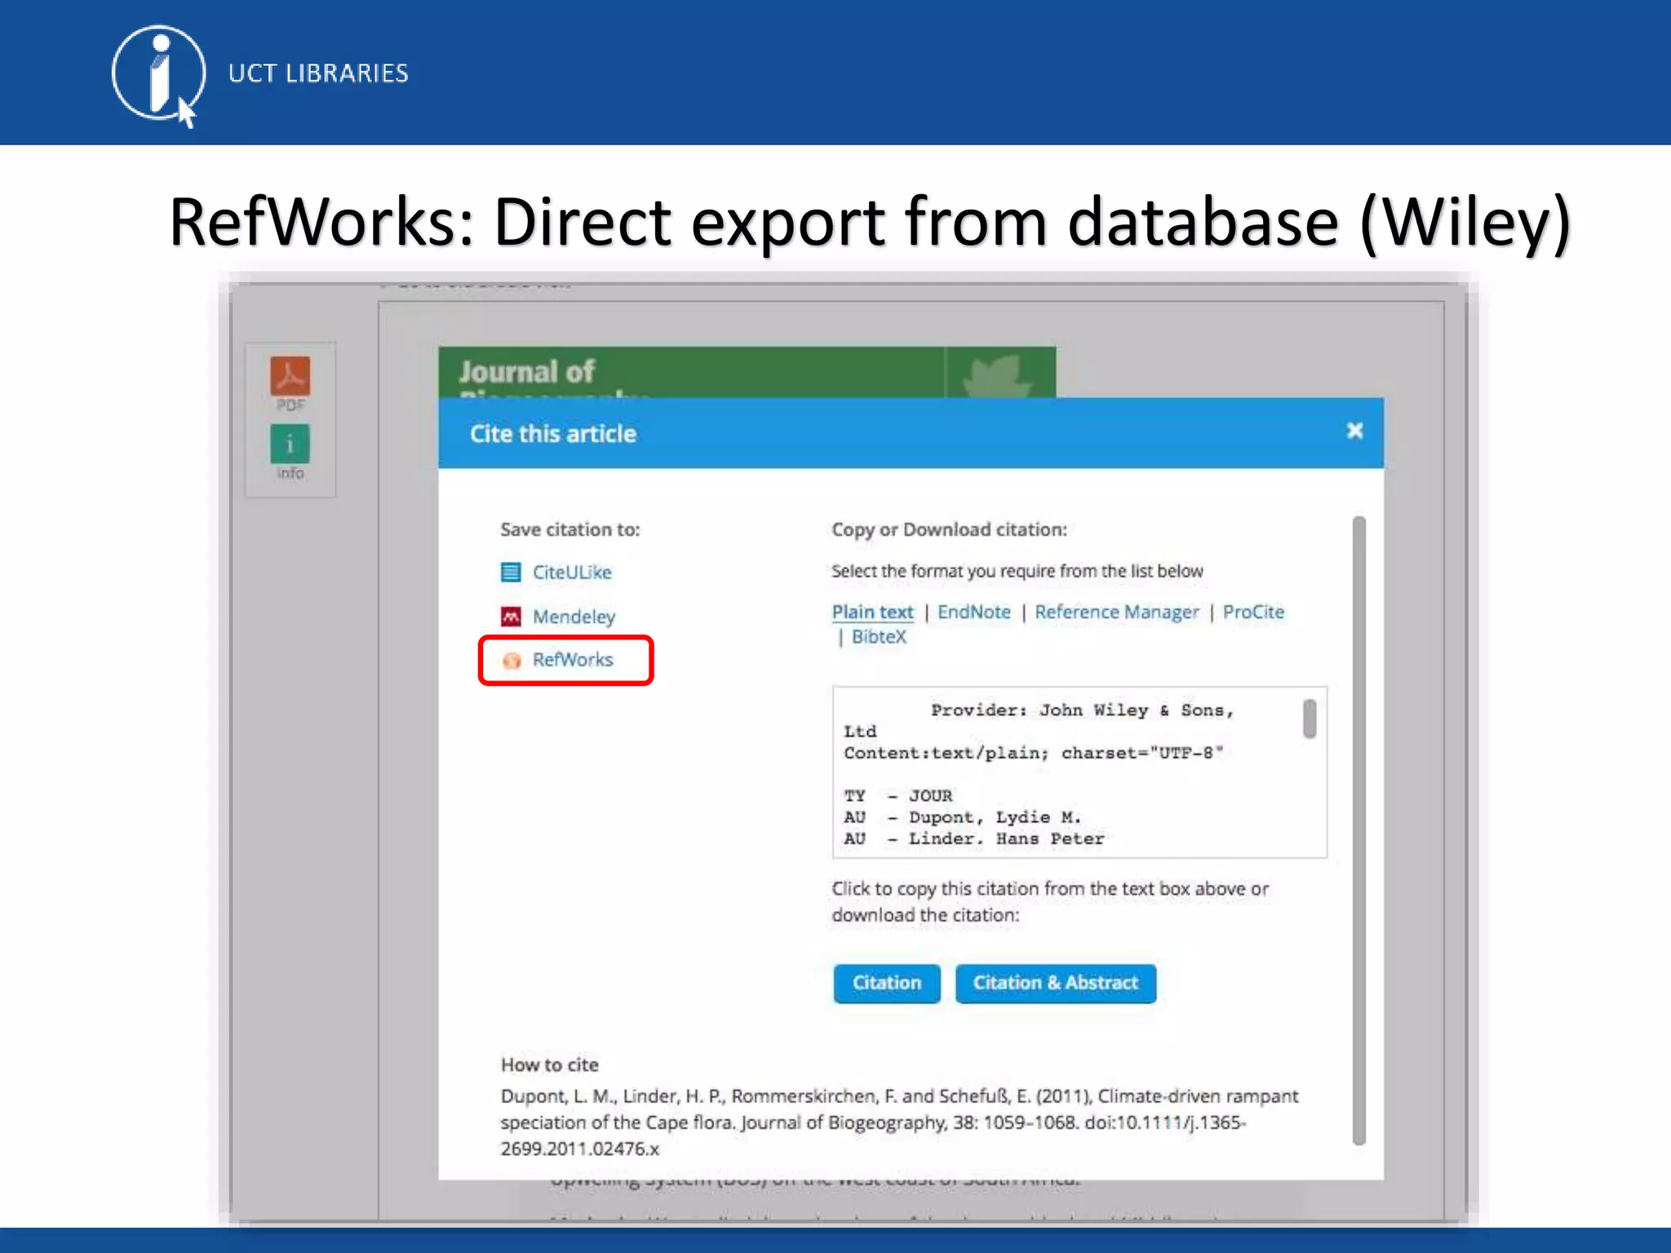The height and width of the screenshot is (1253, 1671).
Task: Save citation to Mendeley link
Action: pos(574,617)
